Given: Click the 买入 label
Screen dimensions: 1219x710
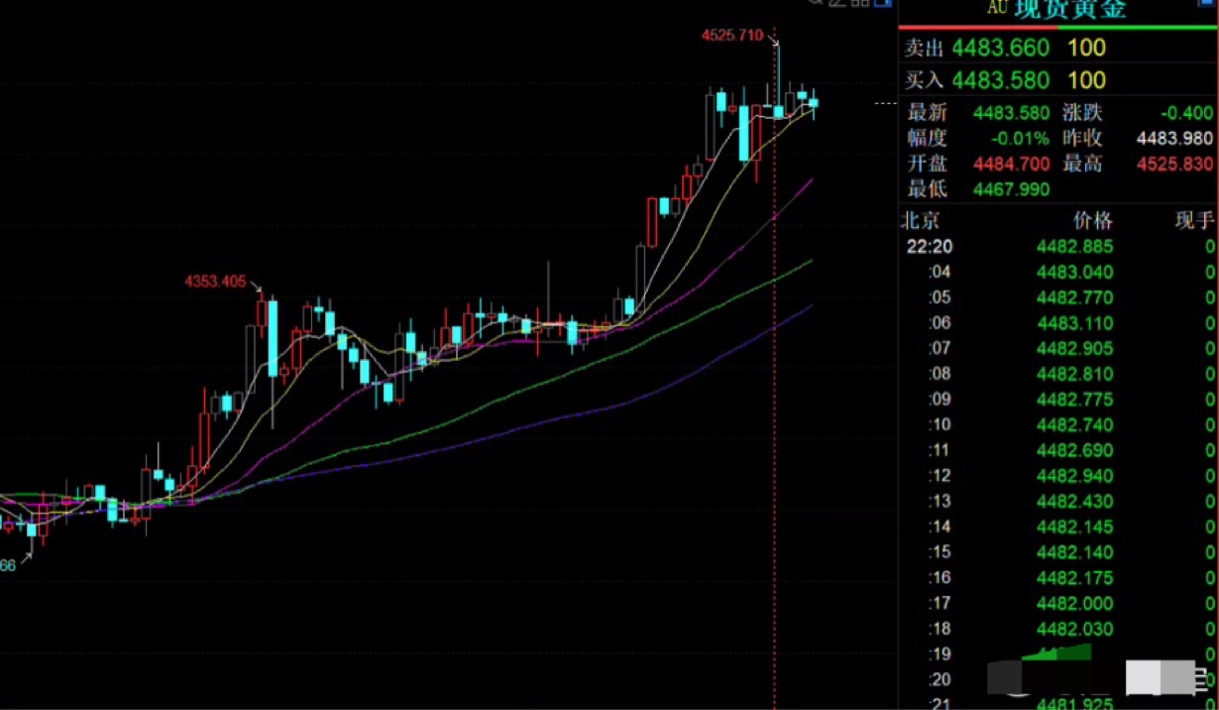Looking at the screenshot, I should click(923, 80).
